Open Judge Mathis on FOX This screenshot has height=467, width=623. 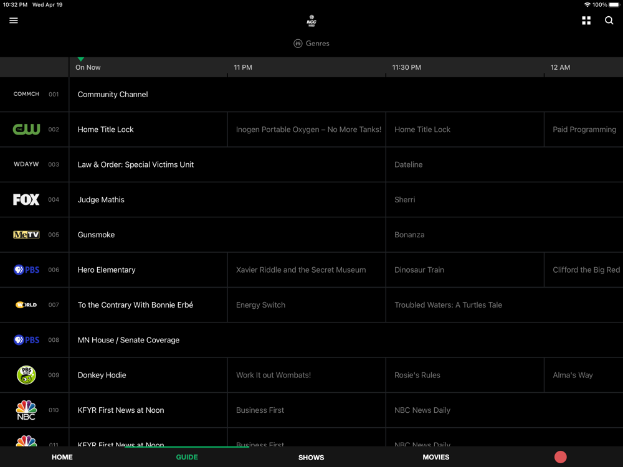(227, 200)
